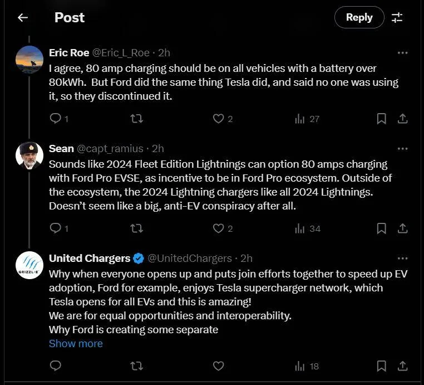Image resolution: width=424 pixels, height=385 pixels.
Task: Share Sean's post
Action: (402, 228)
